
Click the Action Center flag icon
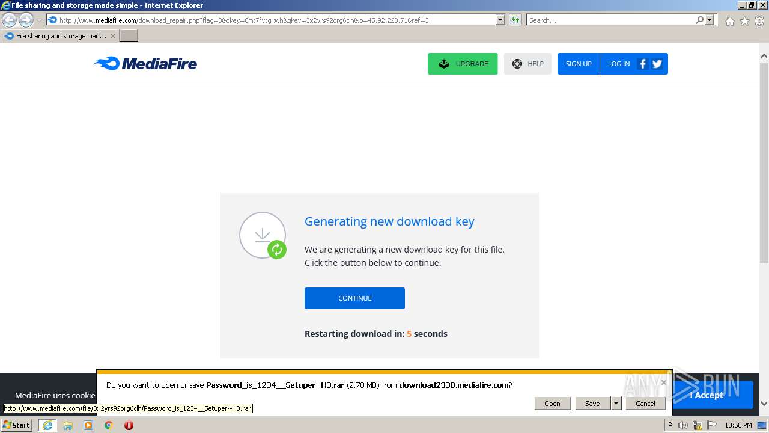tap(711, 425)
